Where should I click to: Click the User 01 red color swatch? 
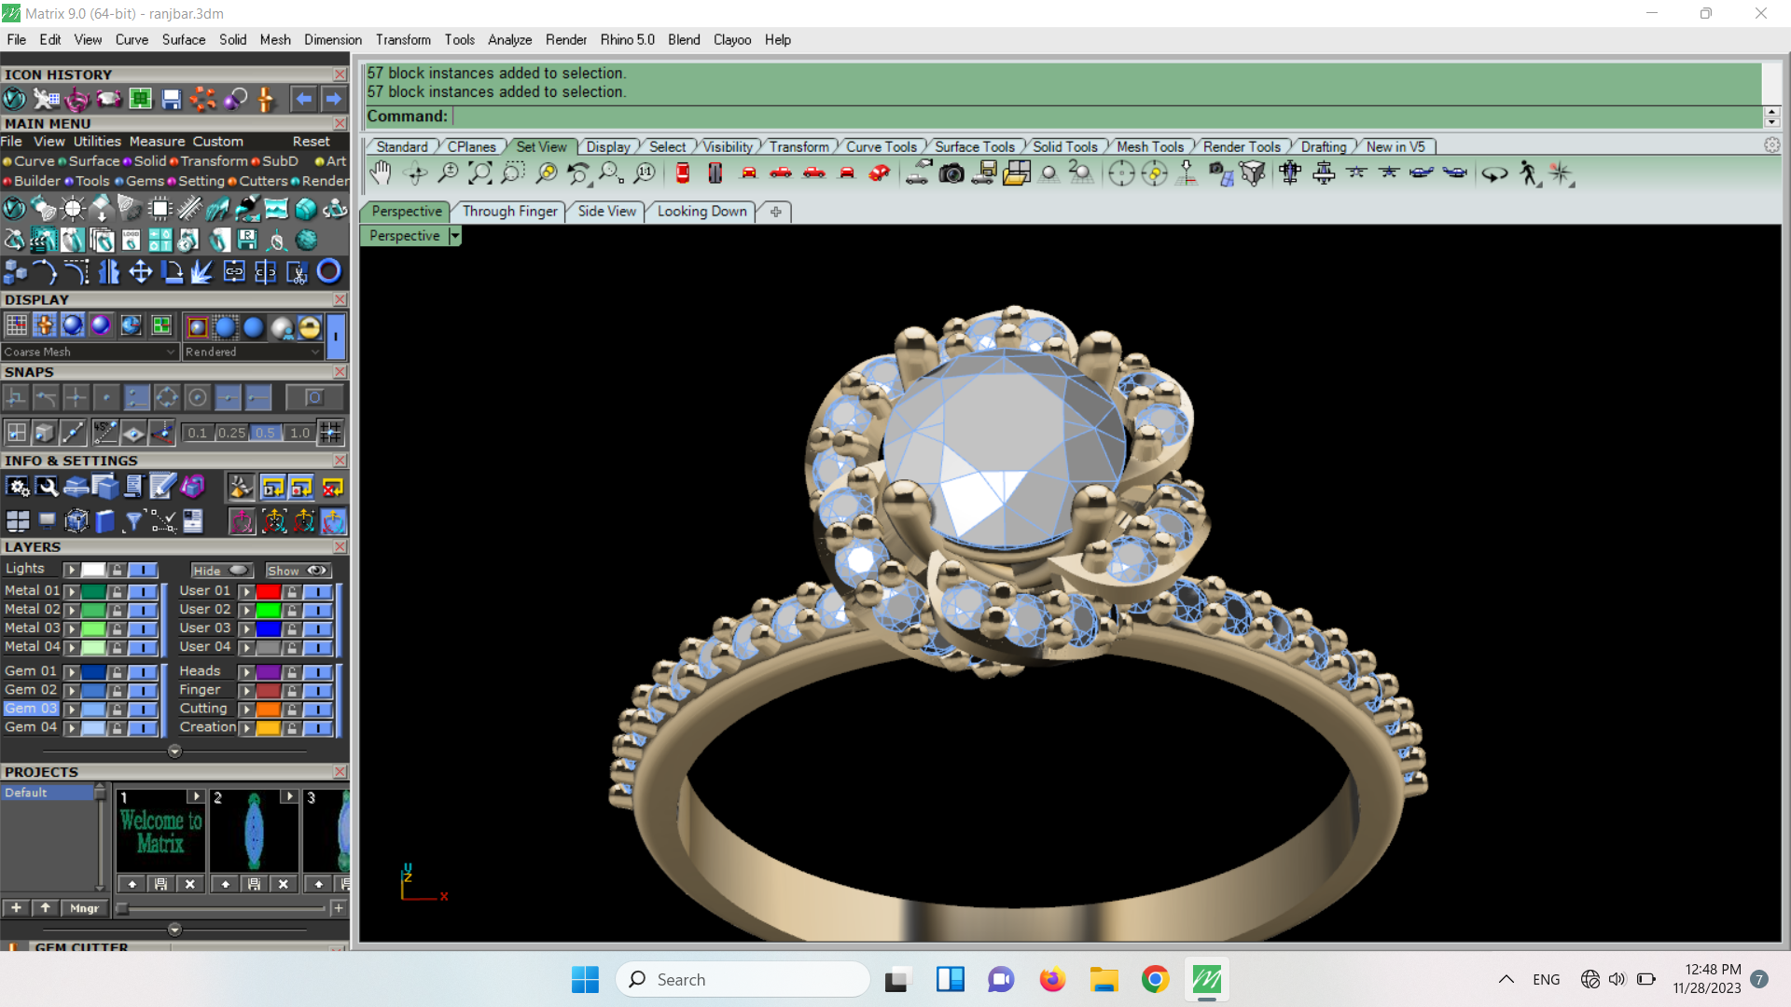pyautogui.click(x=269, y=591)
